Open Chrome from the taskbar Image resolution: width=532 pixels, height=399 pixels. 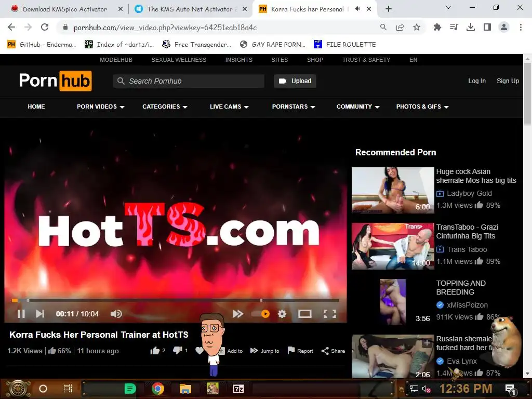click(158, 389)
